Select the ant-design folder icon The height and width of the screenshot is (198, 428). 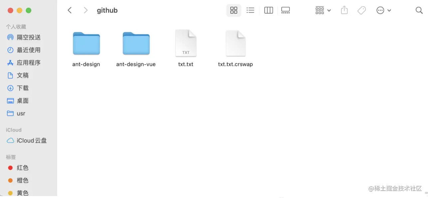(86, 43)
